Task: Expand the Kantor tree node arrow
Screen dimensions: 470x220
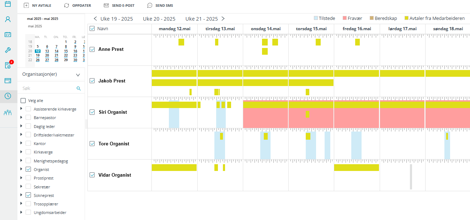Action: tap(21, 143)
